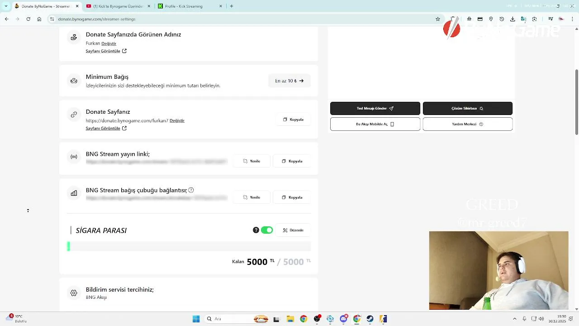The height and width of the screenshot is (326, 579).
Task: Open Yardım Merkezi help center
Action: [467, 124]
